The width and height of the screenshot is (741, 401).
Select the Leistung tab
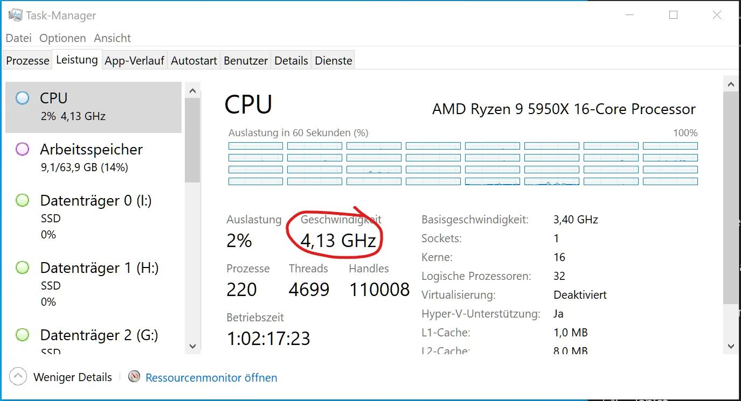[77, 60]
